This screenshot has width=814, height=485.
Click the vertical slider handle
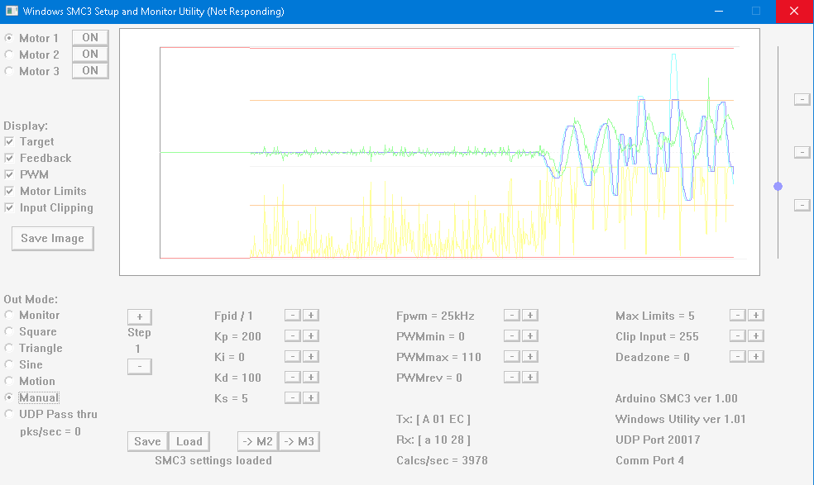[778, 187]
